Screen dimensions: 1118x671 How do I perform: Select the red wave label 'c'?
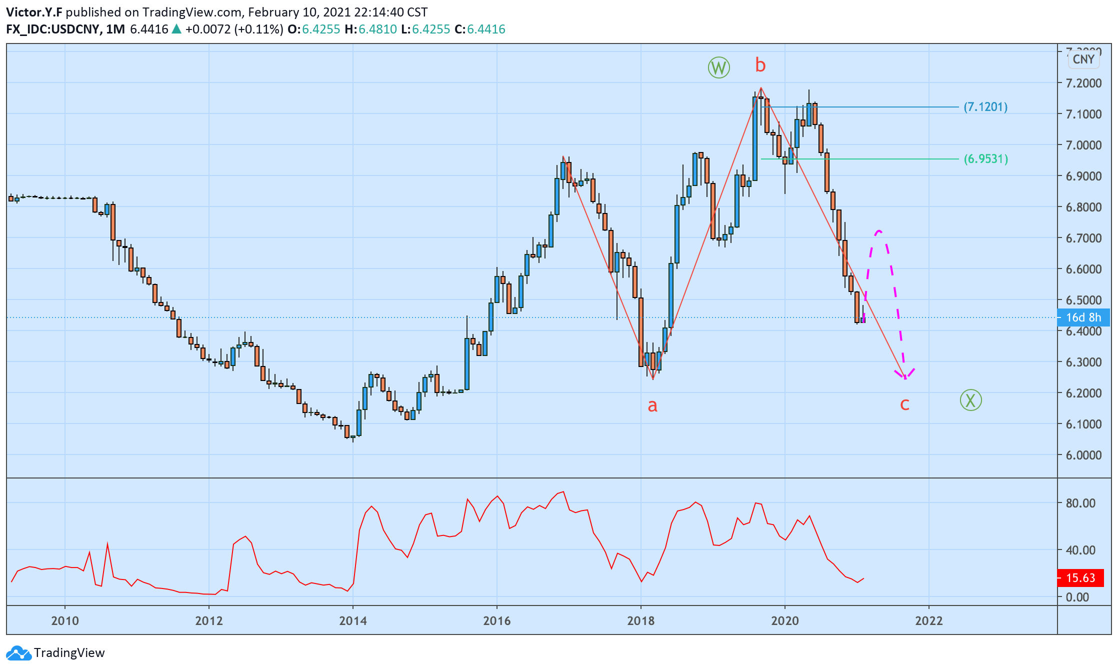tap(904, 404)
